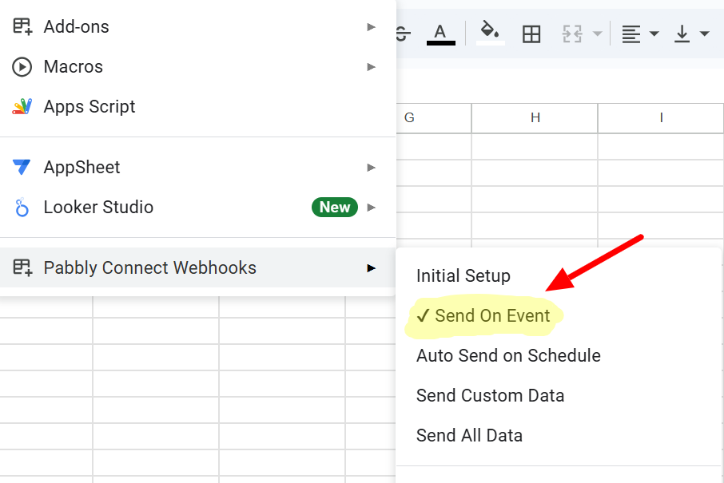This screenshot has height=483, width=724.
Task: Choose Initial Setup from submenu
Action: click(x=463, y=275)
